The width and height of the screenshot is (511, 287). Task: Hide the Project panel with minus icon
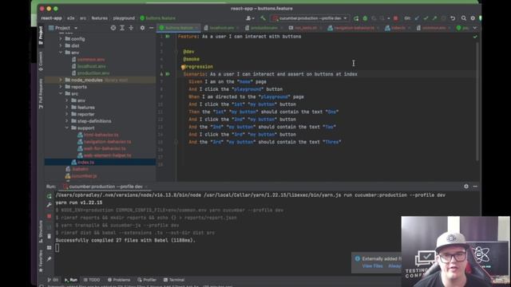pyautogui.click(x=151, y=28)
